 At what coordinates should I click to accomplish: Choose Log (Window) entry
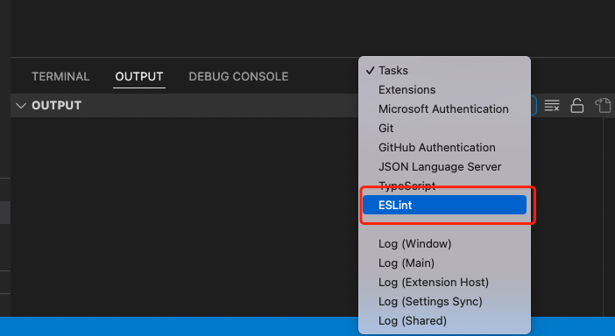[444, 243]
